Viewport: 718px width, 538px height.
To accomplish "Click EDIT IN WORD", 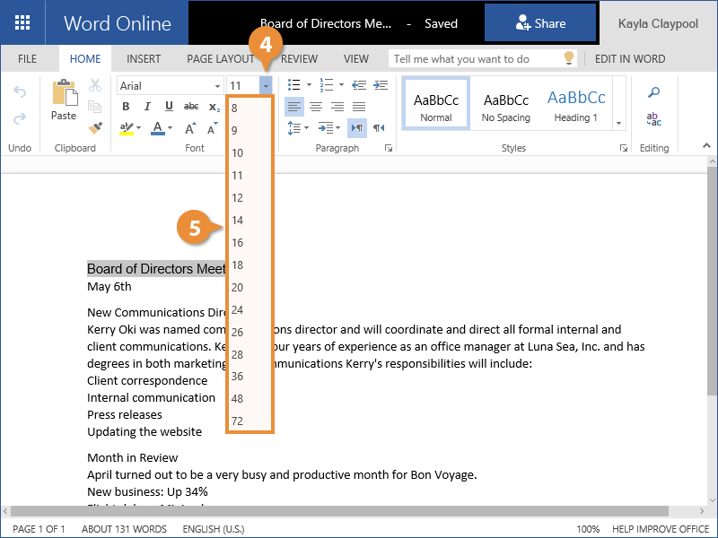I will [630, 59].
